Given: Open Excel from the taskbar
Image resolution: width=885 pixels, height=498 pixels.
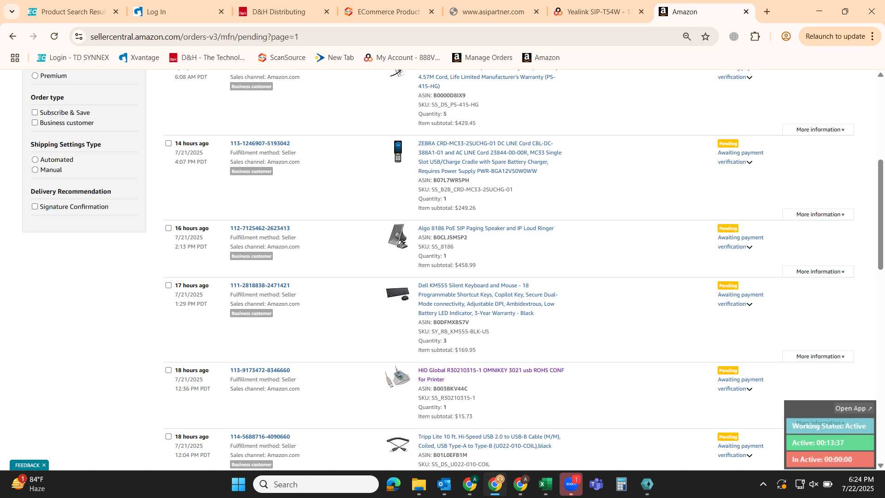Looking at the screenshot, I should [x=545, y=484].
